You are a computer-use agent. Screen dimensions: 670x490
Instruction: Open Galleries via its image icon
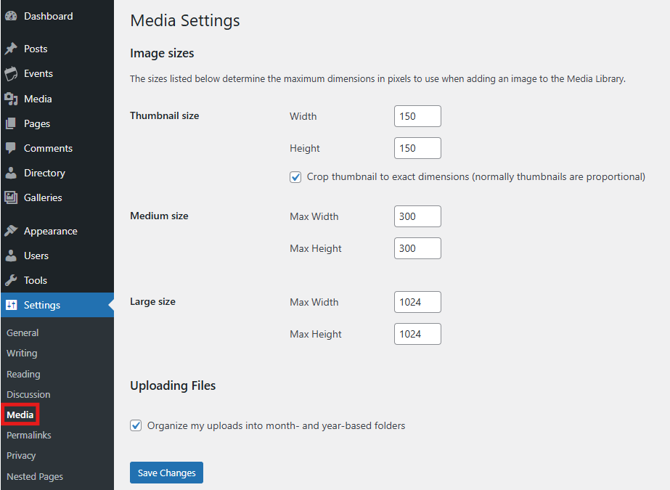pos(11,197)
